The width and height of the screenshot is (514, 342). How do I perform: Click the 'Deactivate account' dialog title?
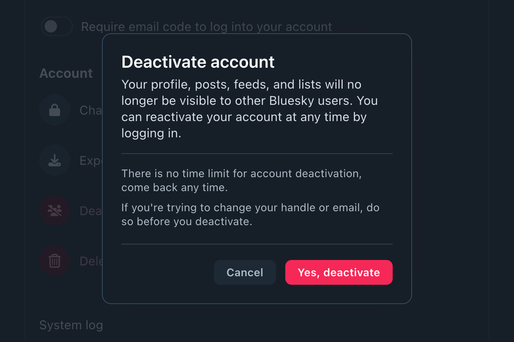198,62
